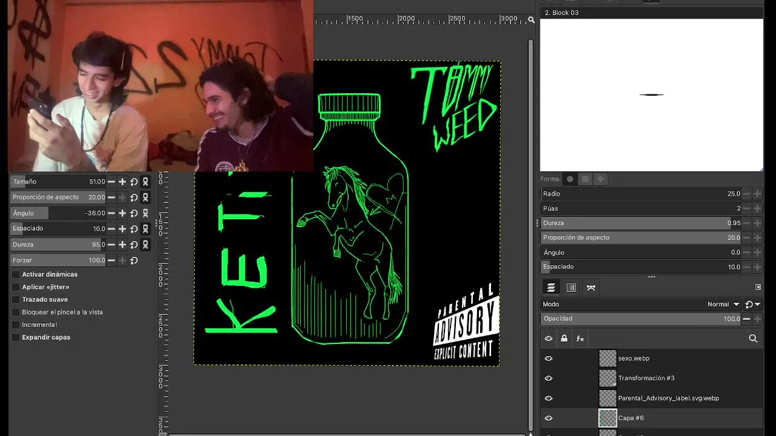Hide the Parental_Advisory_label.svg.webp layer
Screen dimensions: 776x436
(x=549, y=398)
